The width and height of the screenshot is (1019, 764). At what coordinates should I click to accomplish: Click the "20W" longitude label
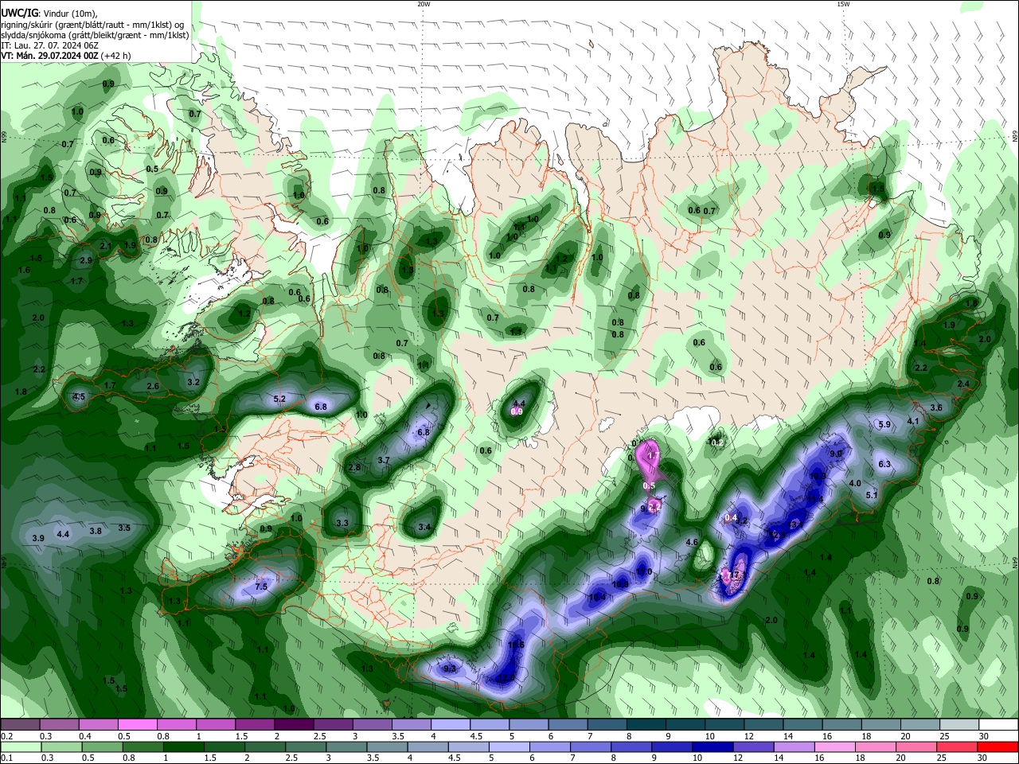(424, 4)
